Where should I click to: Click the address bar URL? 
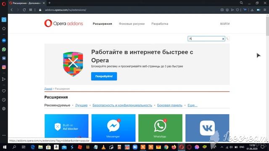(66, 10)
